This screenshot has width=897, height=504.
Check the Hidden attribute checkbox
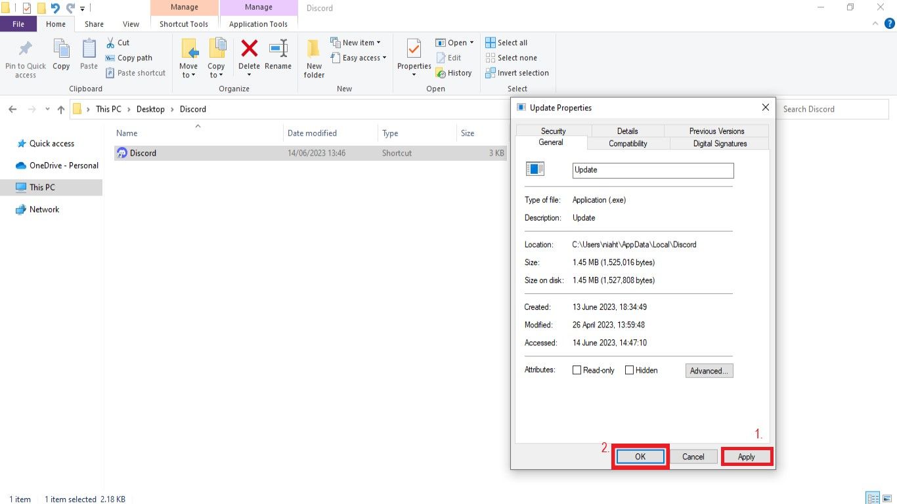(x=629, y=369)
